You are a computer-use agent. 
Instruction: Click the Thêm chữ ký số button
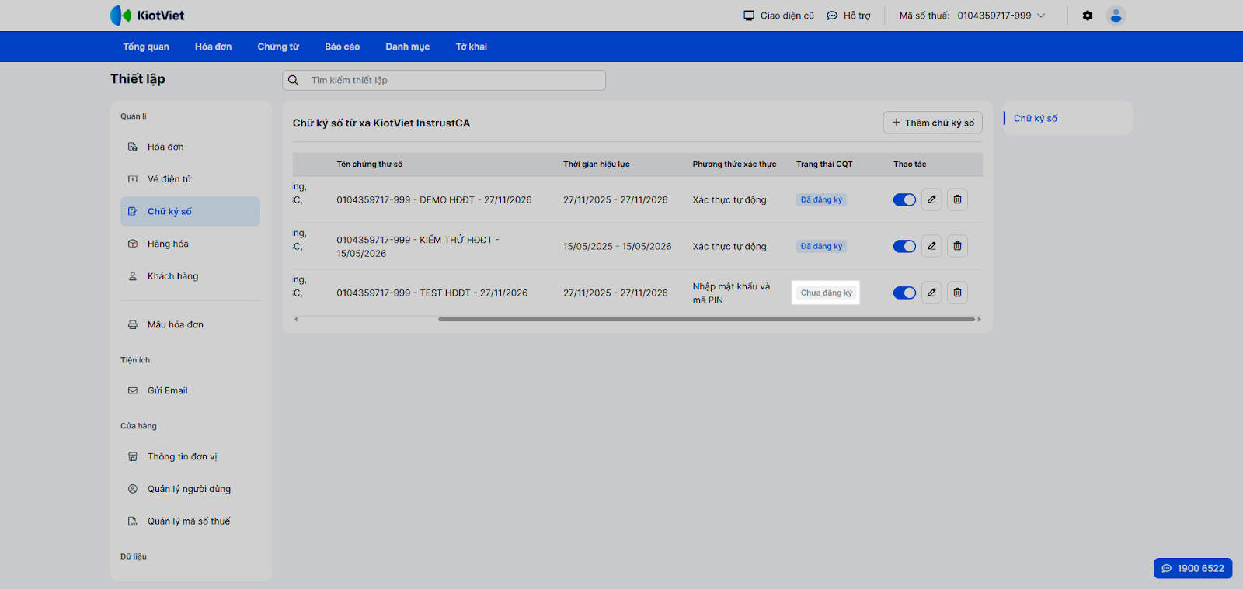click(x=932, y=123)
